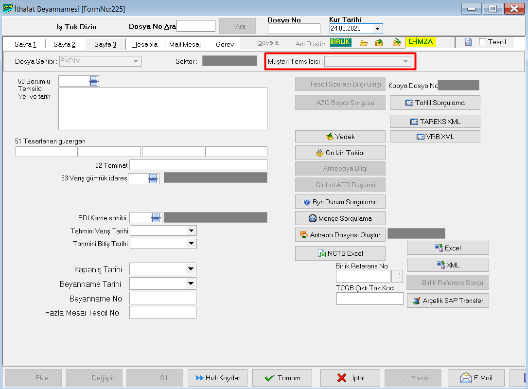Open lookup for 50 Sorumlu Temsilci
Screen dimensions: 528x389
click(x=94, y=81)
